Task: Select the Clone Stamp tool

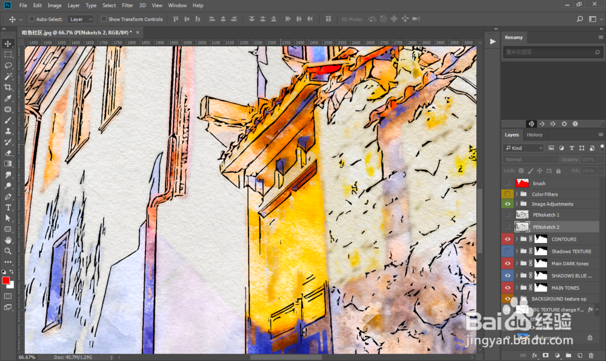Action: pyautogui.click(x=8, y=131)
